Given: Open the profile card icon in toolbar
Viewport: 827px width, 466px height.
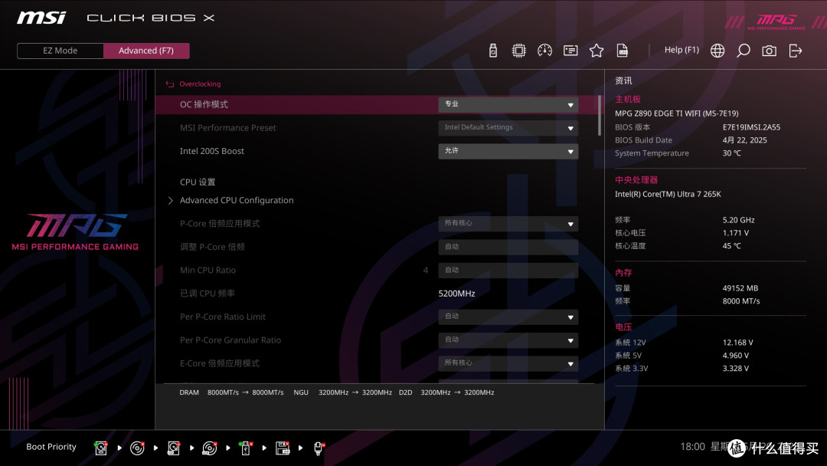Looking at the screenshot, I should (570, 51).
